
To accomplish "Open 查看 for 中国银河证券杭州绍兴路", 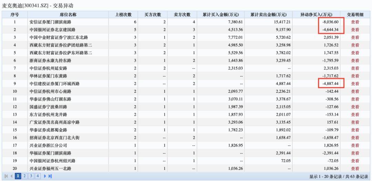I will point(355,161).
